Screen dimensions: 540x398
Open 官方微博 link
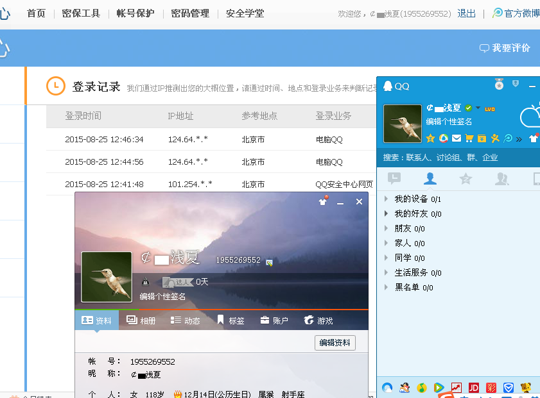[x=516, y=13]
